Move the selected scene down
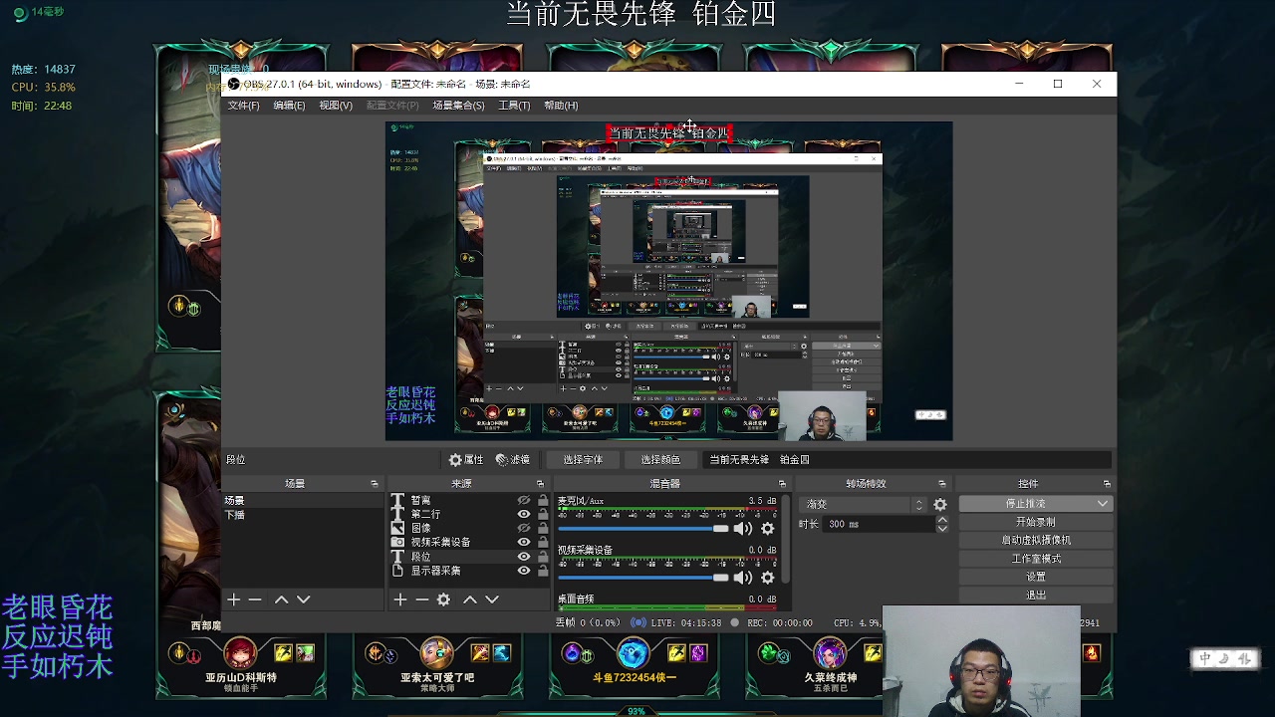This screenshot has width=1275, height=717. [x=304, y=599]
